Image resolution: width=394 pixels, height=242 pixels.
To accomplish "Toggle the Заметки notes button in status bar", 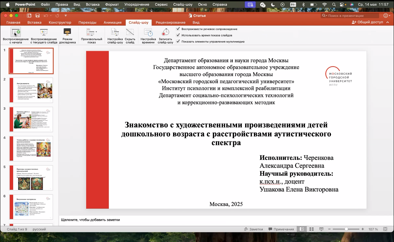I will pyautogui.click(x=253, y=229).
